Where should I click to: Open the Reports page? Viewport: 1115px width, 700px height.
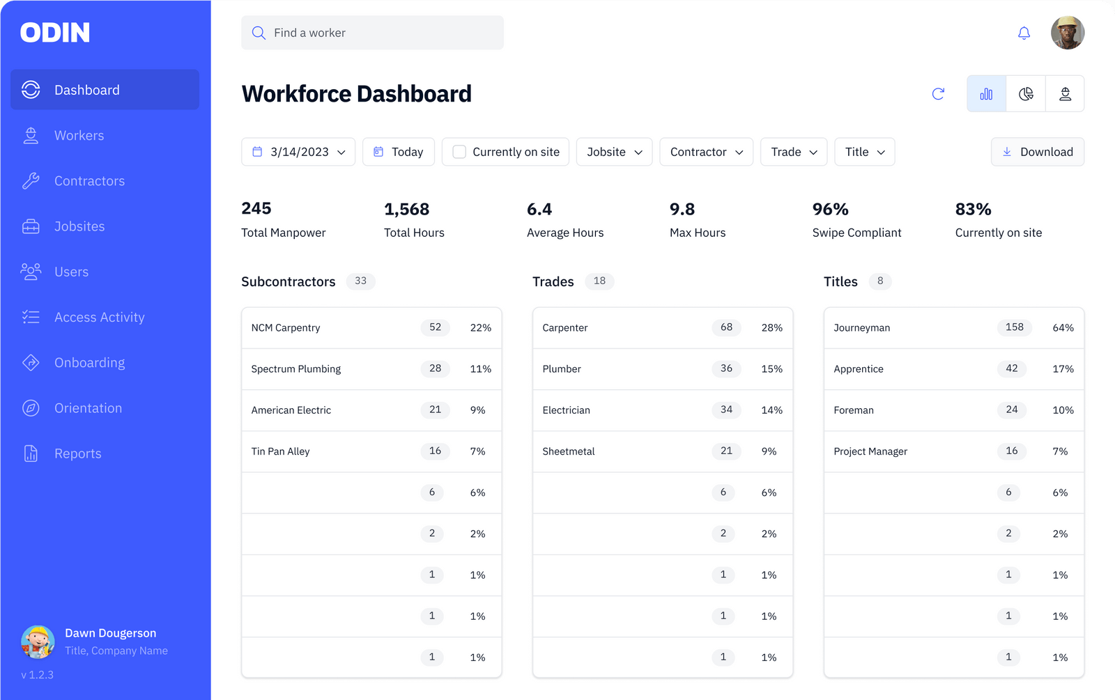(x=77, y=453)
